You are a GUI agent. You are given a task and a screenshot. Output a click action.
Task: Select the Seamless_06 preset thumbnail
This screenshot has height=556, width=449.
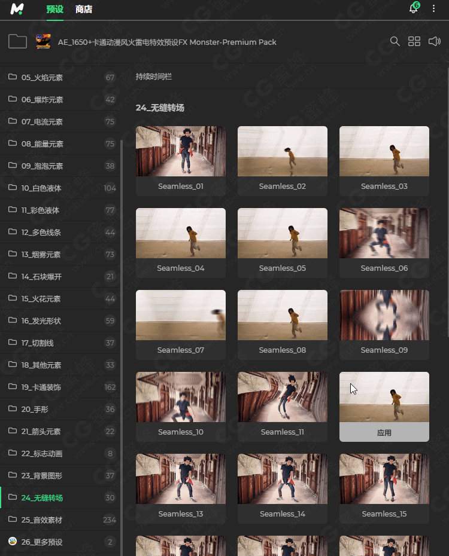point(384,233)
